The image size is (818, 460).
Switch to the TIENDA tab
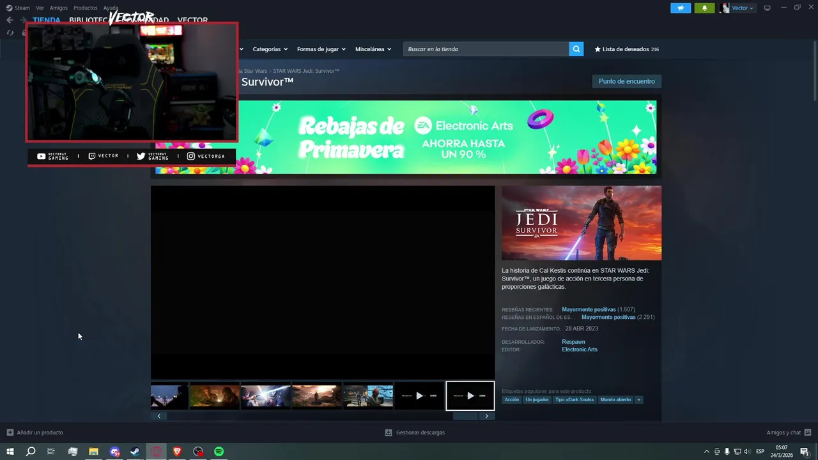tap(46, 20)
